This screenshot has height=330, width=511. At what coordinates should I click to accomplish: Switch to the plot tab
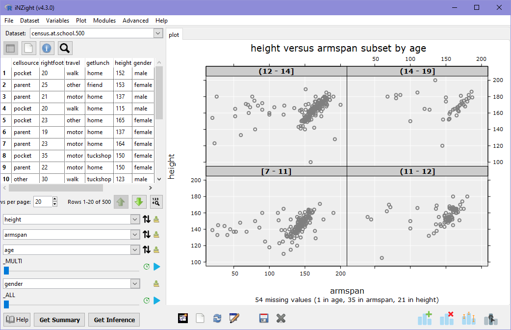pos(174,35)
